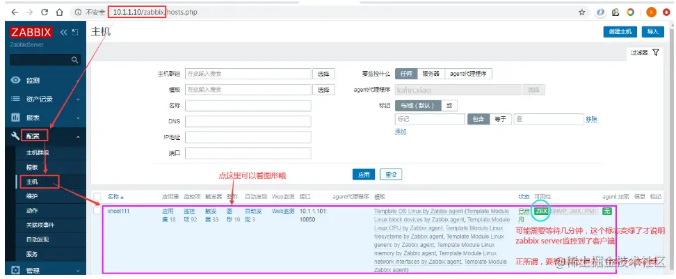Expand the 资产记录 menu chevron
676x279 pixels.
78,99
